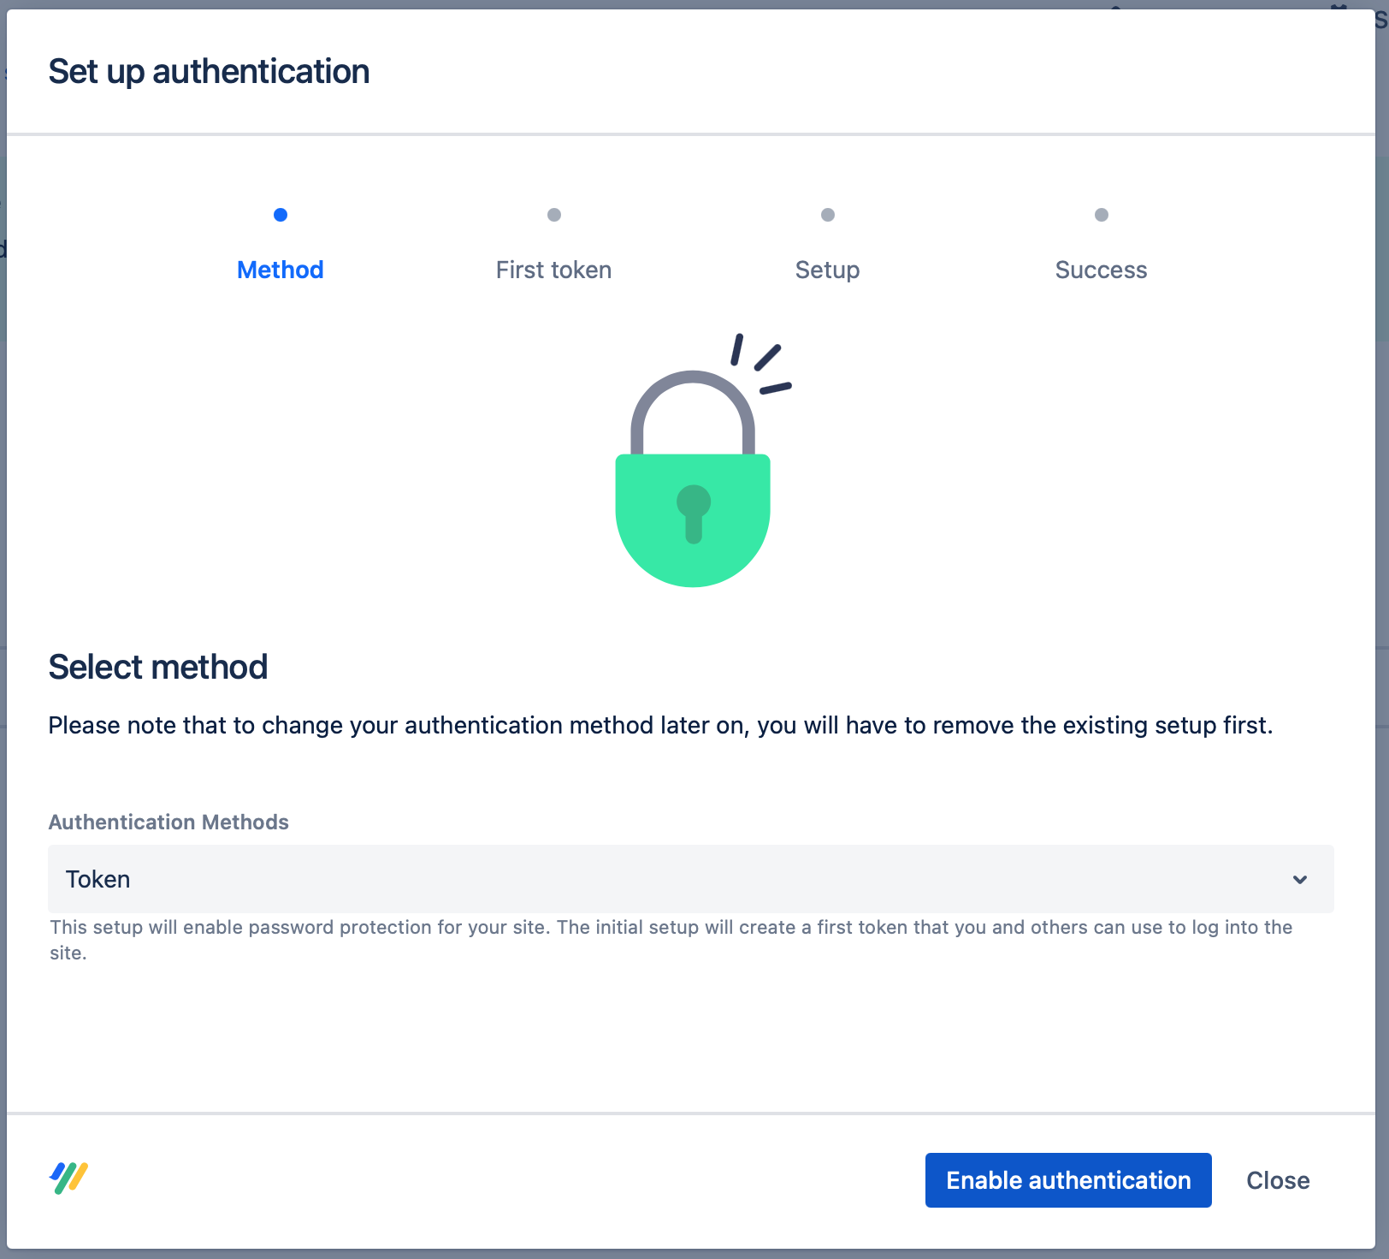
Task: Click the Setup step dot
Action: click(828, 215)
